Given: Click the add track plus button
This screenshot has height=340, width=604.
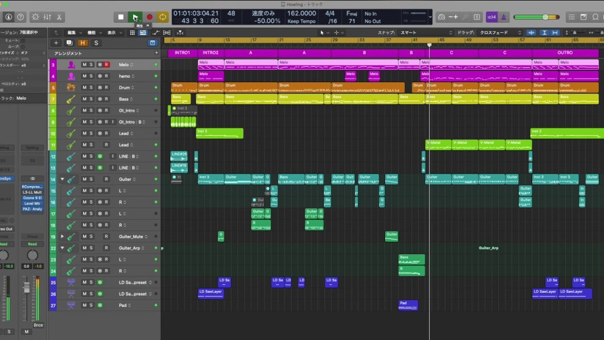Looking at the screenshot, I should 56,43.
